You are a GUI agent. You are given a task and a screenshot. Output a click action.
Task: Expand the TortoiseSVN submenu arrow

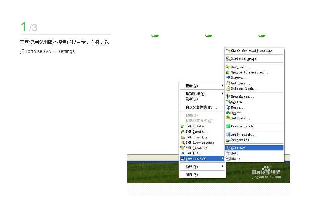coord(223,158)
